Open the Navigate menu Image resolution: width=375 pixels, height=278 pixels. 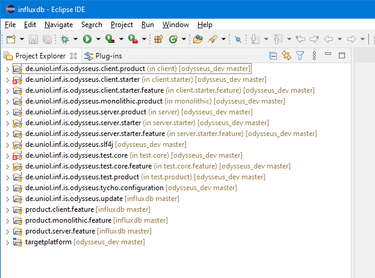coord(58,25)
